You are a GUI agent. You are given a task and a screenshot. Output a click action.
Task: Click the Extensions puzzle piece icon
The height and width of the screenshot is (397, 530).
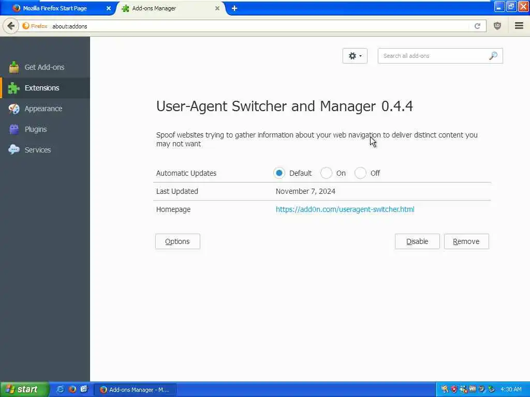[14, 88]
